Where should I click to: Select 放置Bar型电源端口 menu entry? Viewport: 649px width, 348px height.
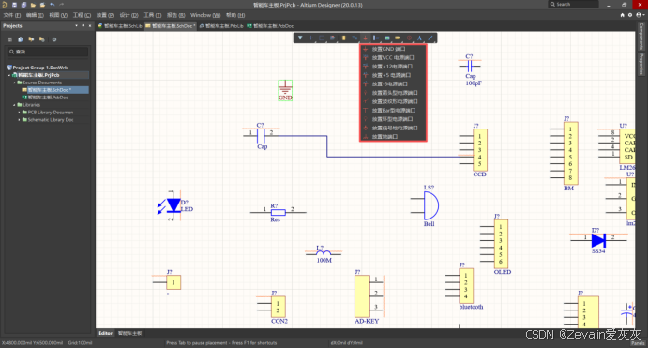click(393, 111)
